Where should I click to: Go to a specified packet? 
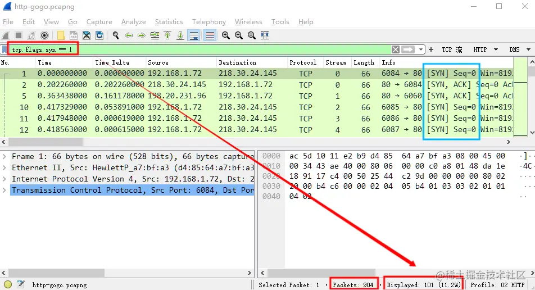(x=155, y=35)
